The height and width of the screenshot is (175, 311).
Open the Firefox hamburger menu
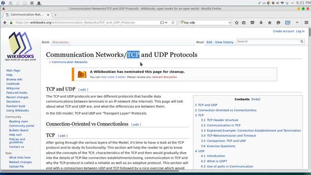point(307,23)
